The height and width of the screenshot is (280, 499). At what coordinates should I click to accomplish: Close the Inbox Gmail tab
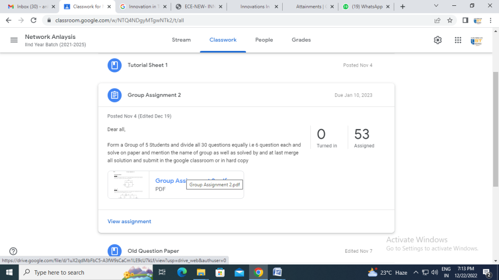click(53, 7)
